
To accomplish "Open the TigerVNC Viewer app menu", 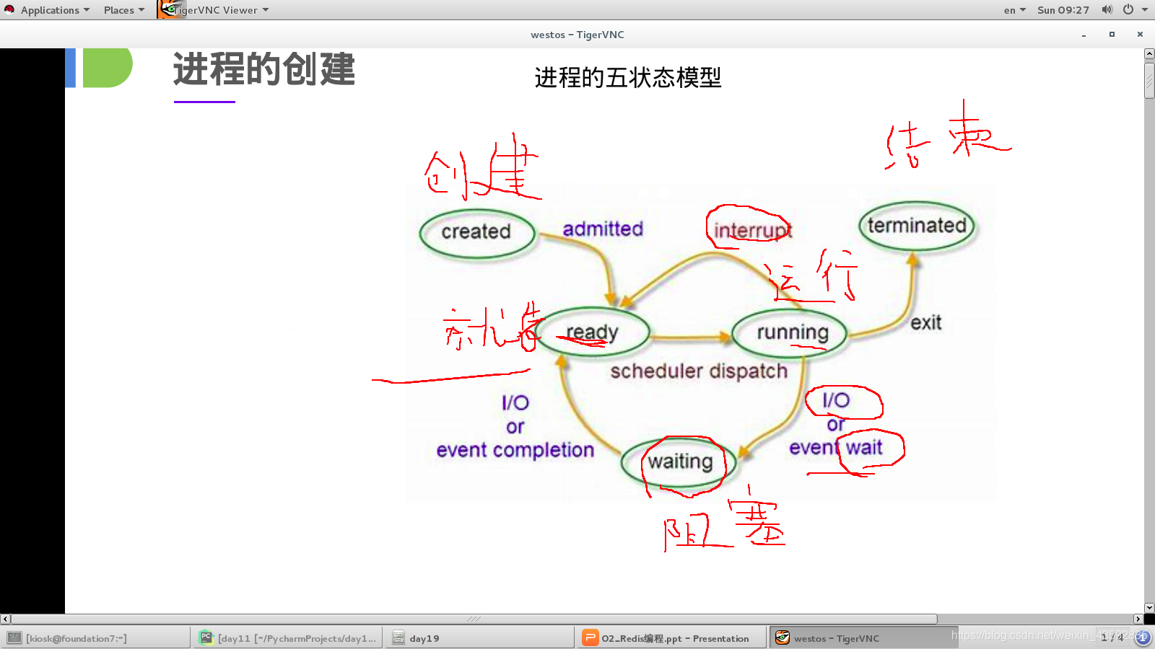I will 214,10.
